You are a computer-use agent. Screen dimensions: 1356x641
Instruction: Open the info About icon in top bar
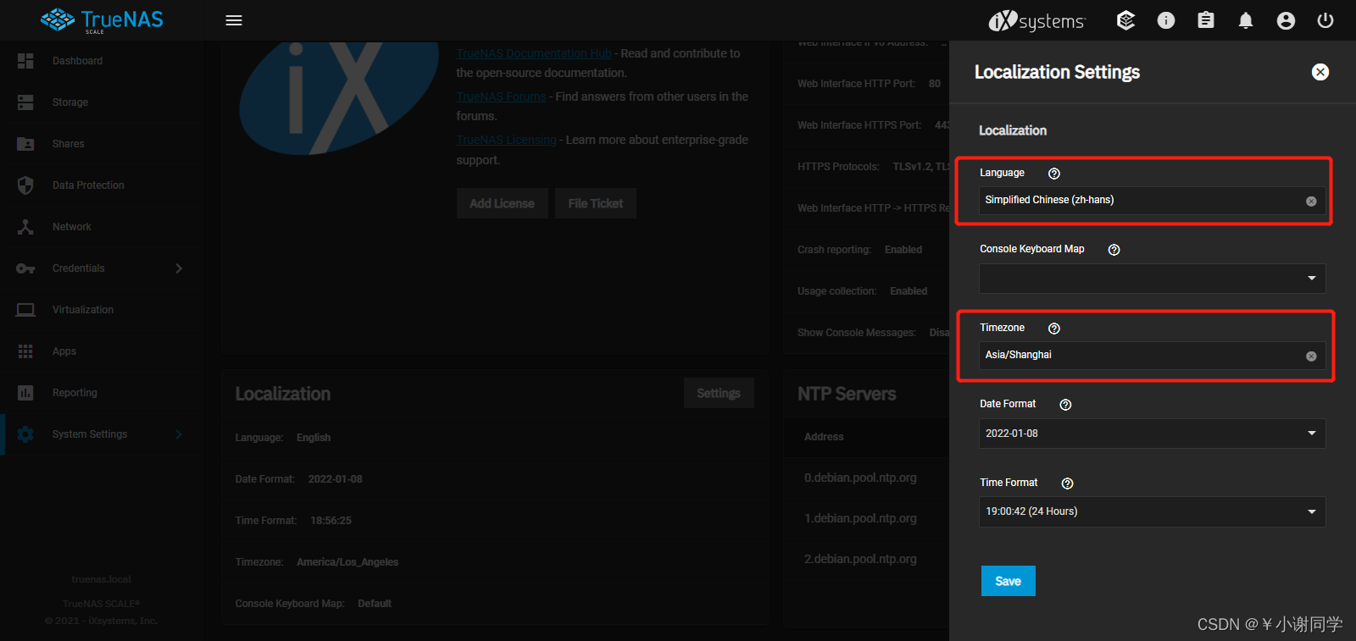click(1166, 20)
